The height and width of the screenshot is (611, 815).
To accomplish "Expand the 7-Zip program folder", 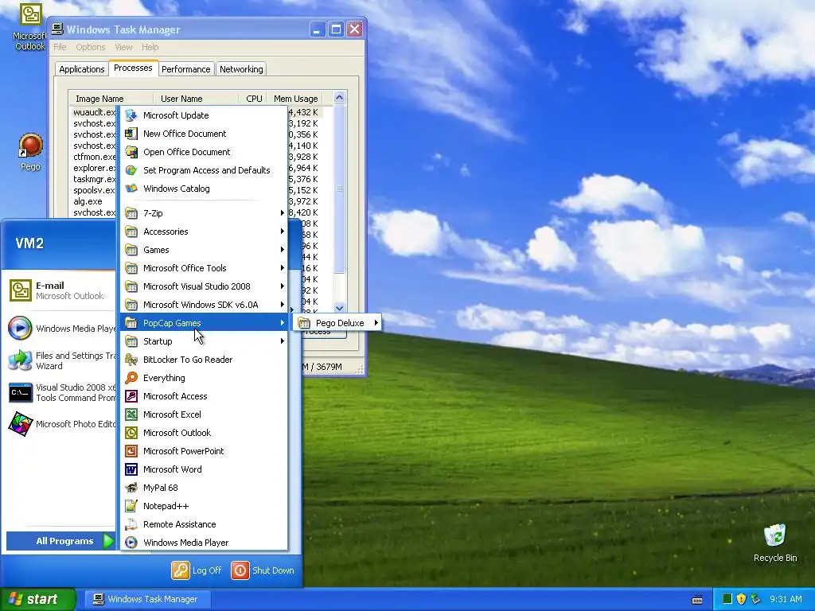I will (204, 213).
